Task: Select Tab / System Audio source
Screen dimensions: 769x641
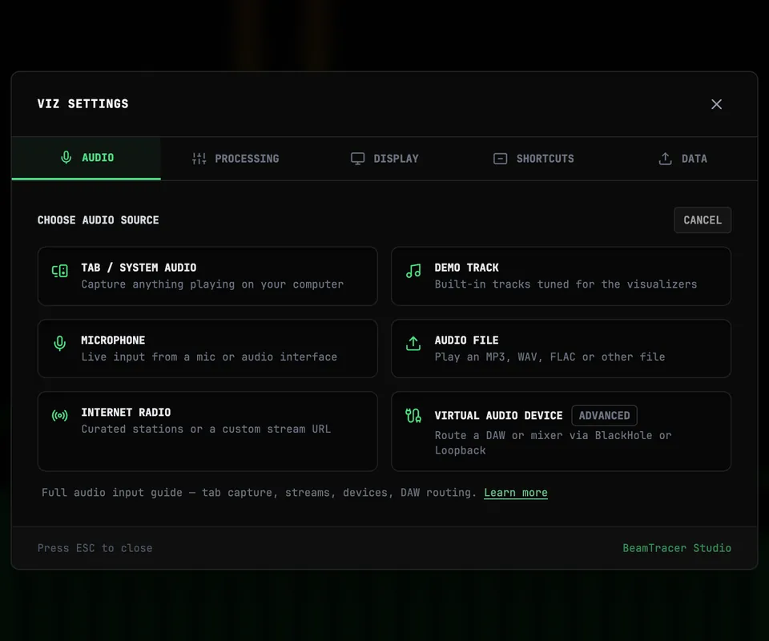Action: 207,276
